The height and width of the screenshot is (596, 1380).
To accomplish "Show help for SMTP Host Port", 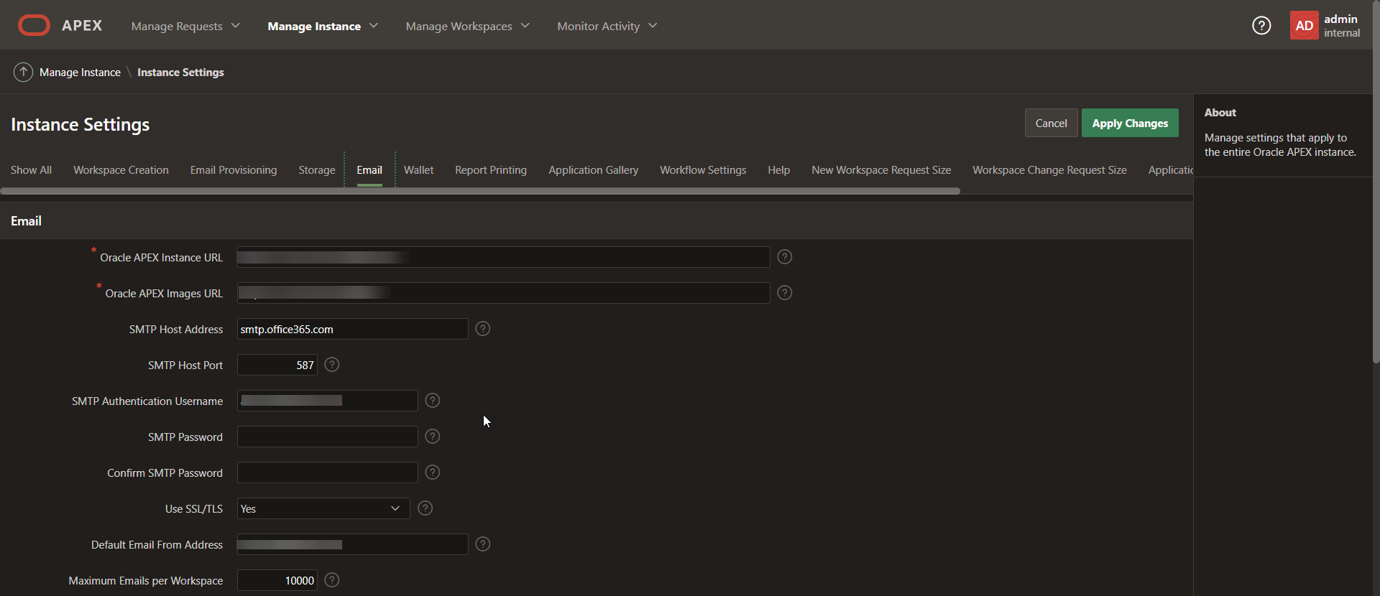I will [331, 365].
